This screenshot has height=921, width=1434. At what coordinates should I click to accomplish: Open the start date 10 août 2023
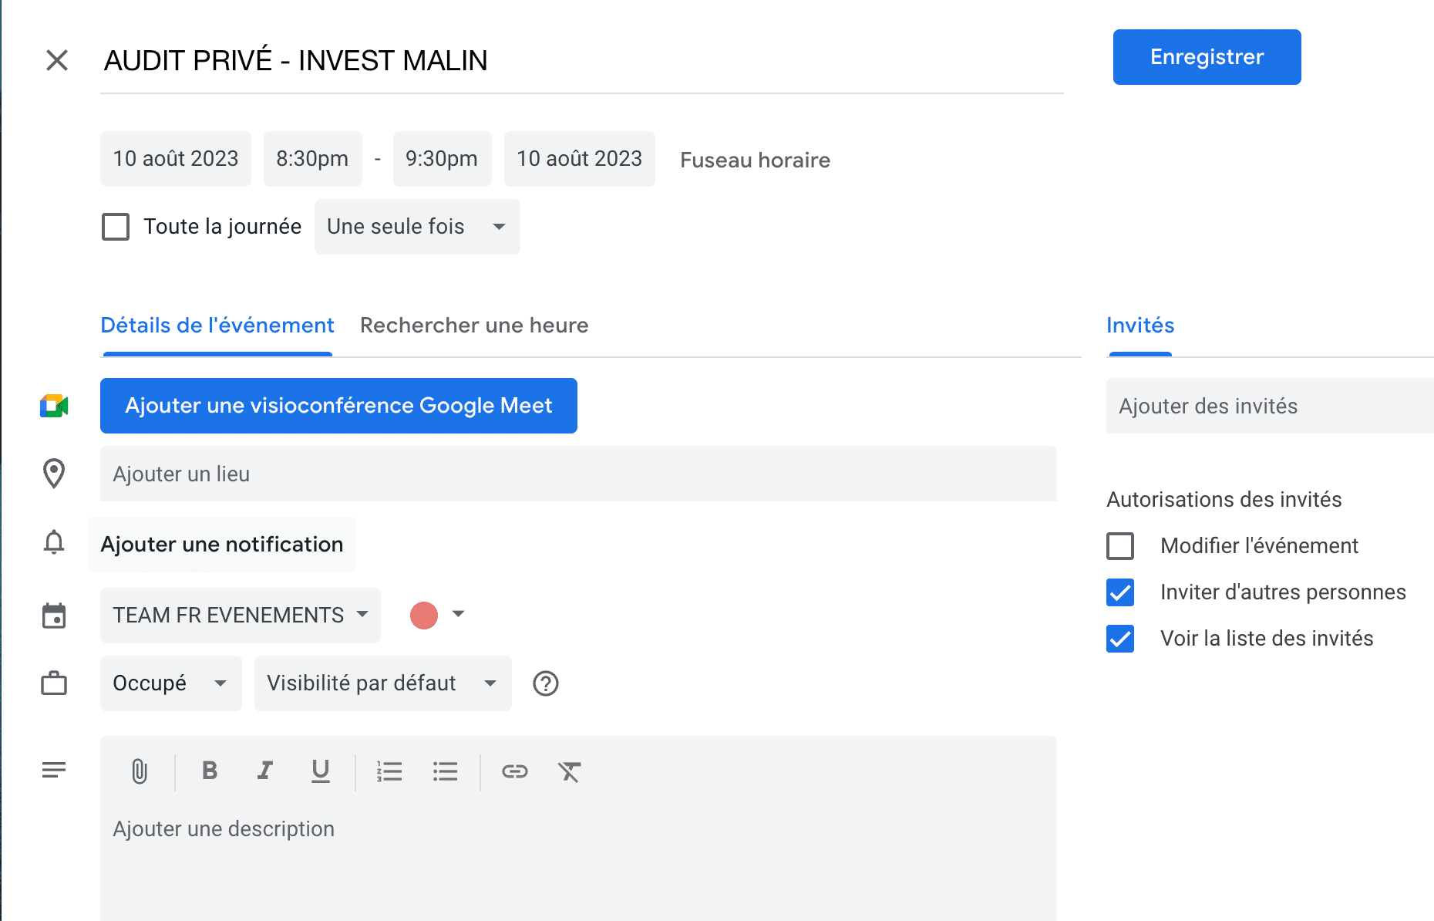coord(176,159)
